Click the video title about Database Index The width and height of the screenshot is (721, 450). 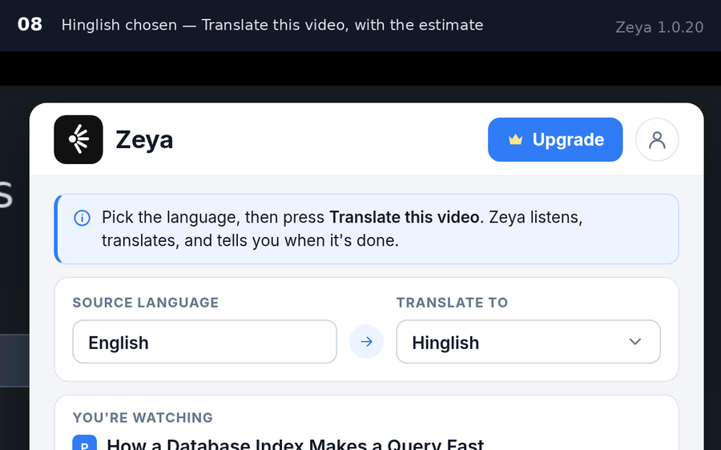tap(295, 444)
